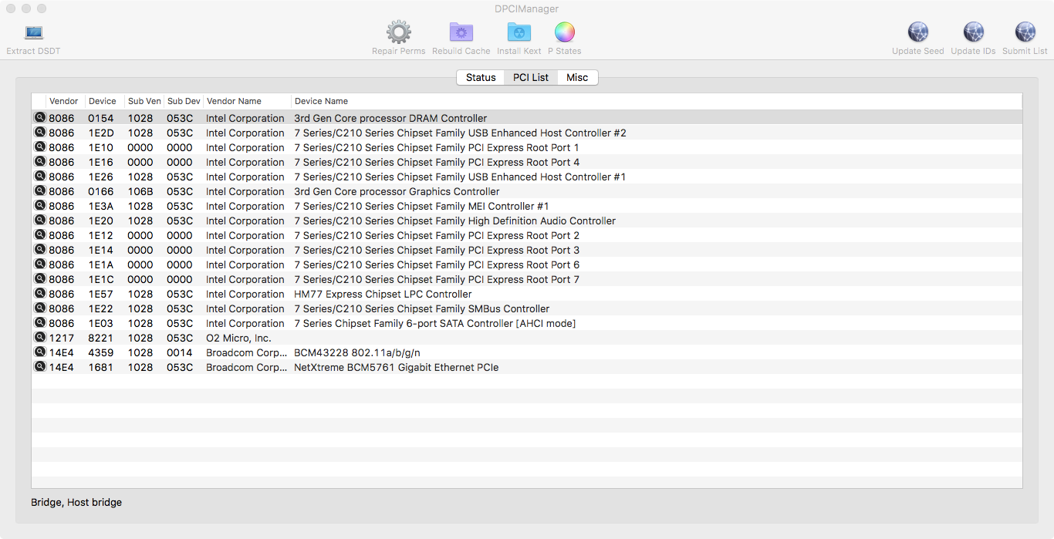Click the lookup icon for NetXtreme BCM5761 Ethernet

click(x=40, y=366)
